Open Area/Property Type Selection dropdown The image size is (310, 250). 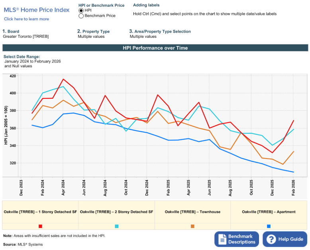(x=143, y=37)
